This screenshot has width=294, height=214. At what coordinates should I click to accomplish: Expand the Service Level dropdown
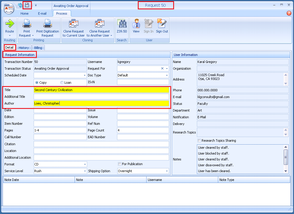(x=85, y=171)
